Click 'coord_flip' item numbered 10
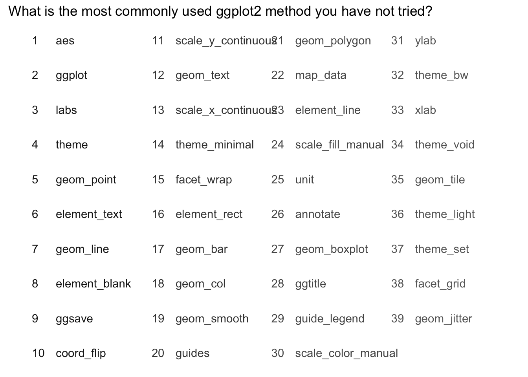The width and height of the screenshot is (528, 377). 81,353
